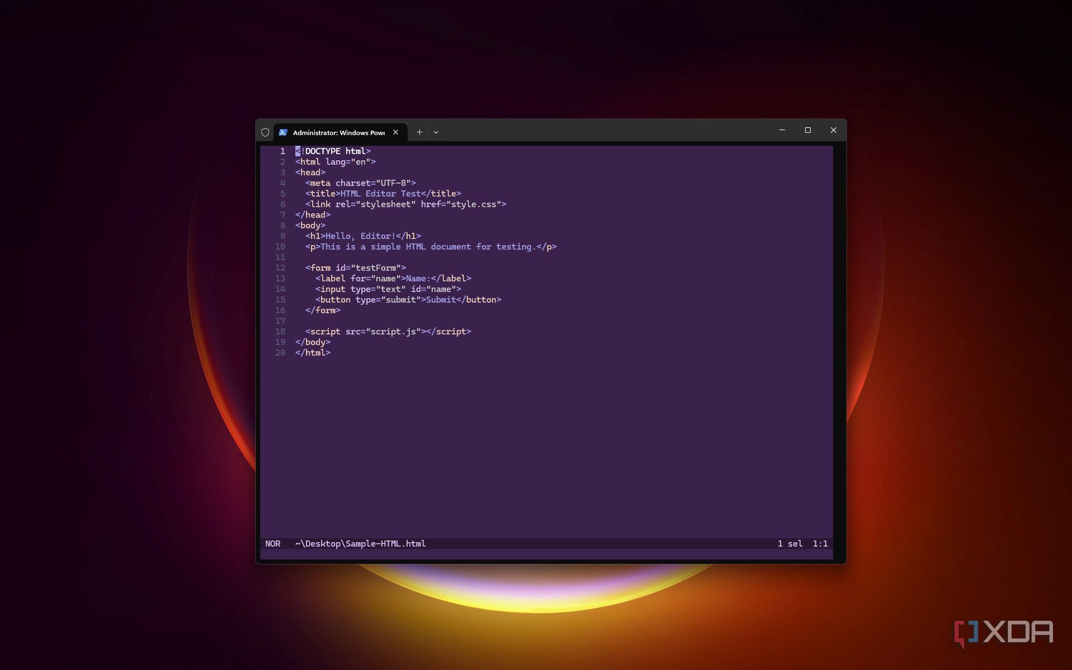
Task: Click the h1 Hello, Editor! line
Action: tap(363, 236)
